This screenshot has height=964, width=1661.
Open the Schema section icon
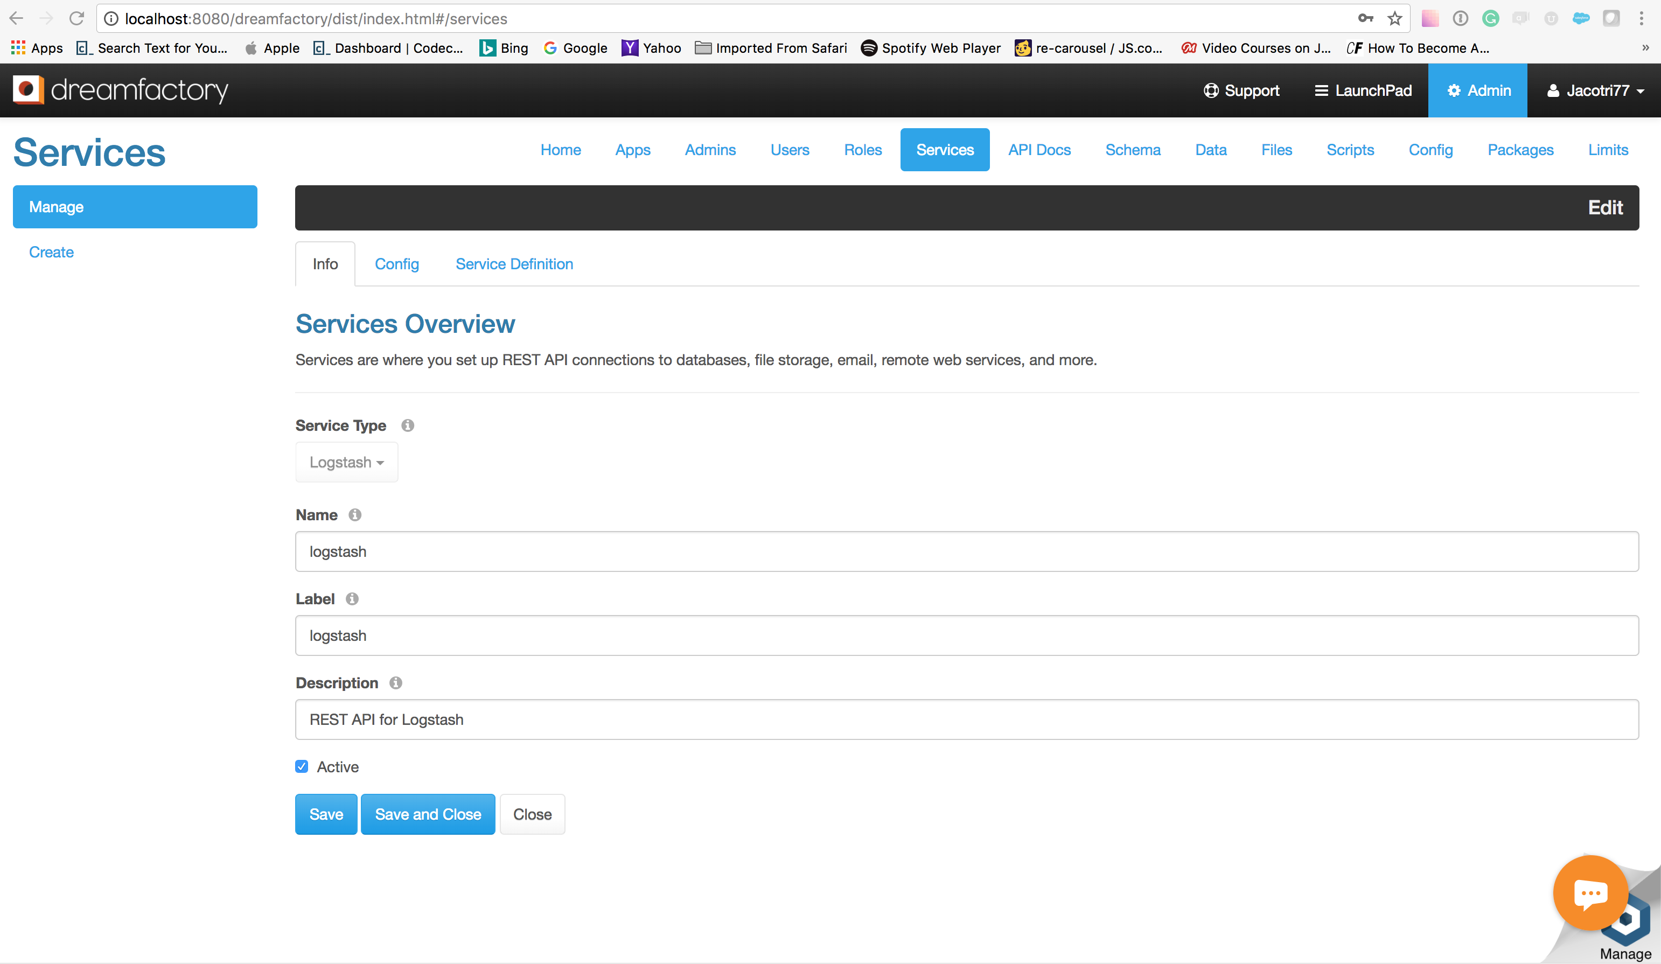pyautogui.click(x=1133, y=149)
